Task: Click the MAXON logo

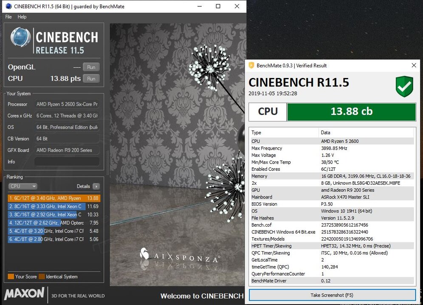Action: point(24,294)
